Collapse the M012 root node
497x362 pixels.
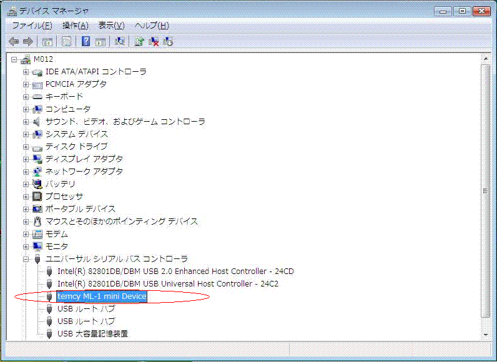14,59
